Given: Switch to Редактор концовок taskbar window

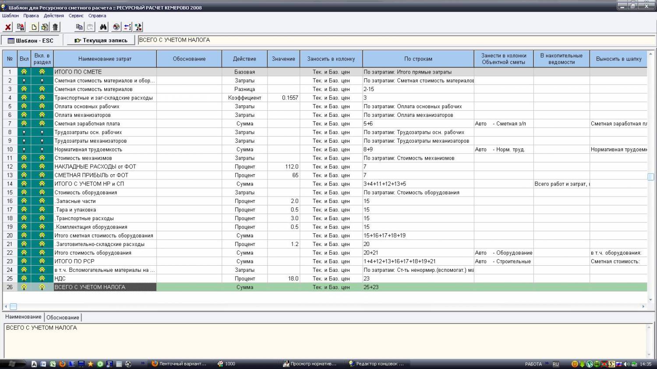Looking at the screenshot, I should [377, 364].
